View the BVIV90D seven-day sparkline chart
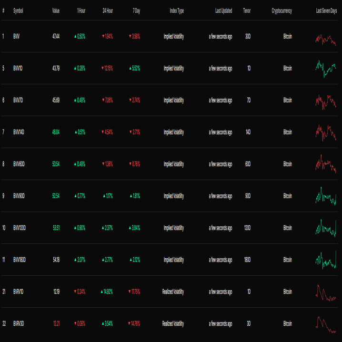Screen dimensions: 342x342 (326, 196)
